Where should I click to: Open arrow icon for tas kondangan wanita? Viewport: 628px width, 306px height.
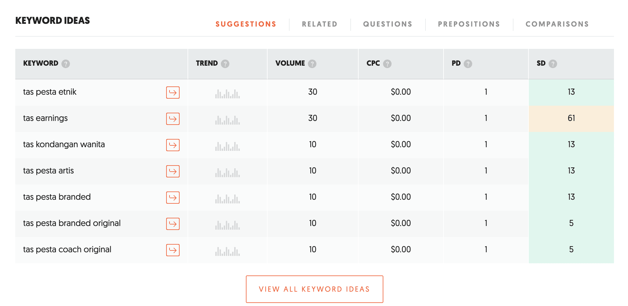173,145
